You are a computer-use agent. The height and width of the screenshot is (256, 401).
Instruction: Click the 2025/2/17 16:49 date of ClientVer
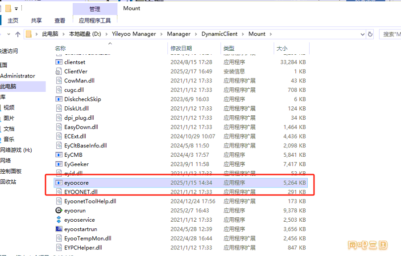pos(191,72)
